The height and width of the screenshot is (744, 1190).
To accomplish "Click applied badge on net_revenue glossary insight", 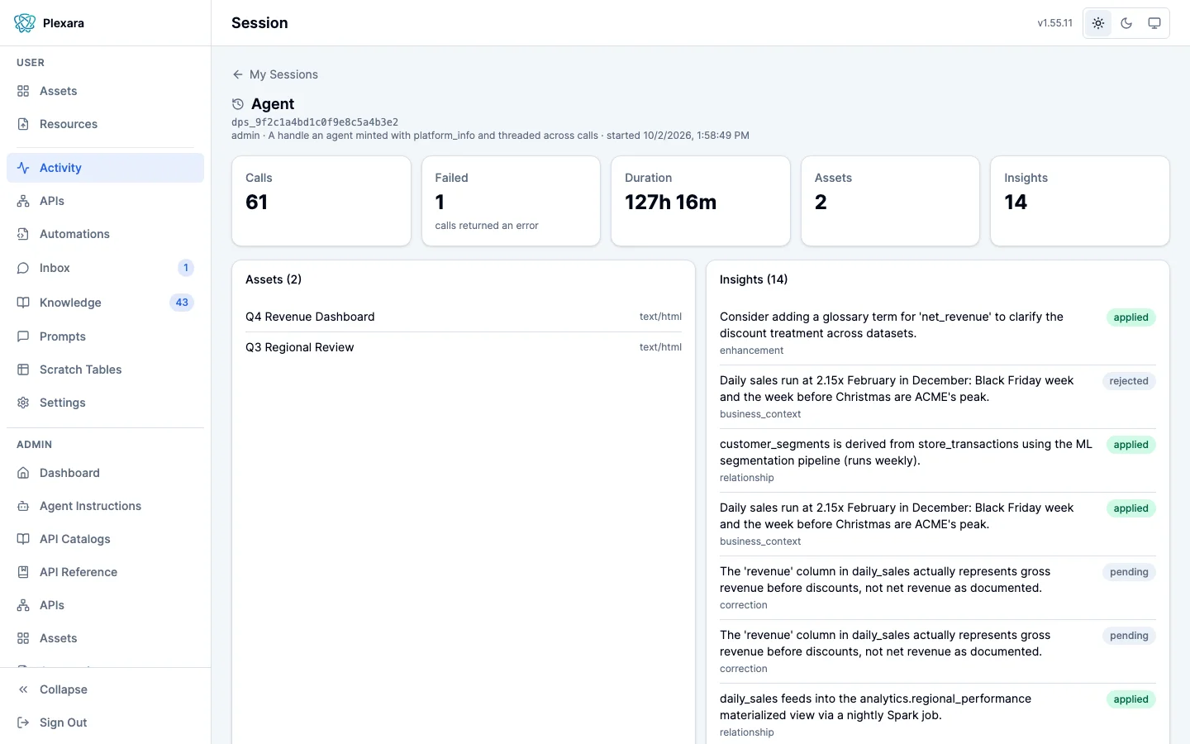I will [x=1130, y=317].
